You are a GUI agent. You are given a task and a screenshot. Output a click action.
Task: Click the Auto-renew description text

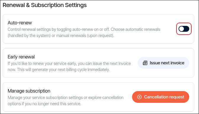pos(84,33)
